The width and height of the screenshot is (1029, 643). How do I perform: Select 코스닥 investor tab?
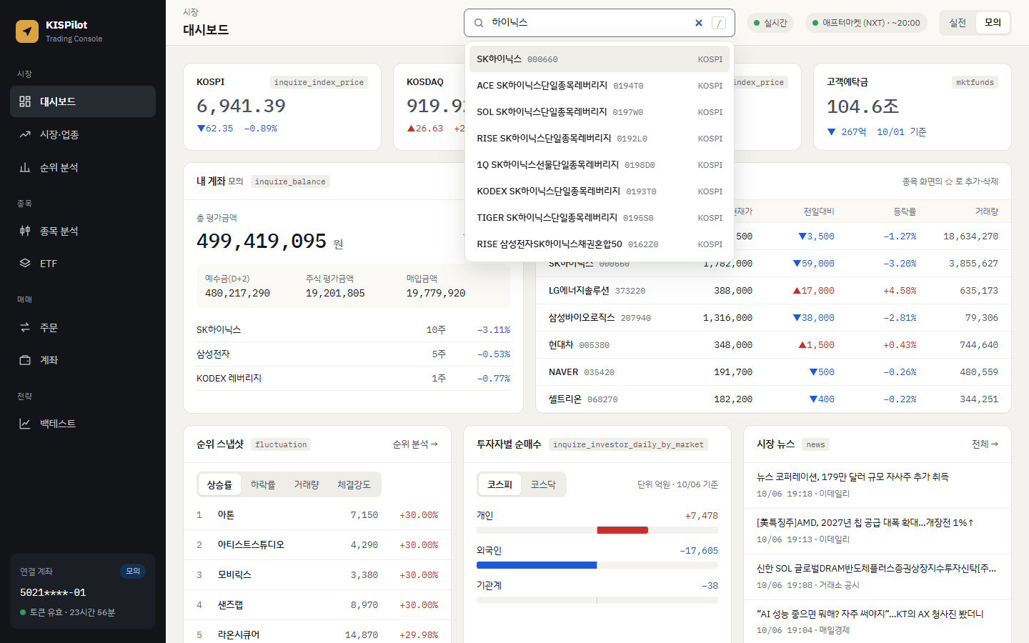(x=543, y=484)
